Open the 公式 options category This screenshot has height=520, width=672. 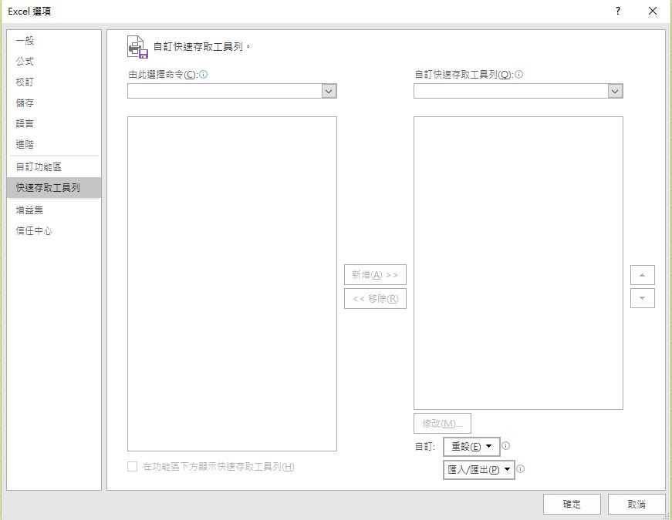coord(53,61)
